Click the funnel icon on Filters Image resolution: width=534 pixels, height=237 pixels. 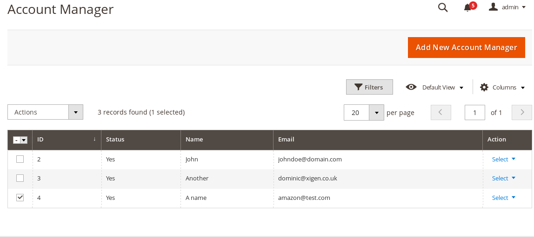click(x=358, y=87)
